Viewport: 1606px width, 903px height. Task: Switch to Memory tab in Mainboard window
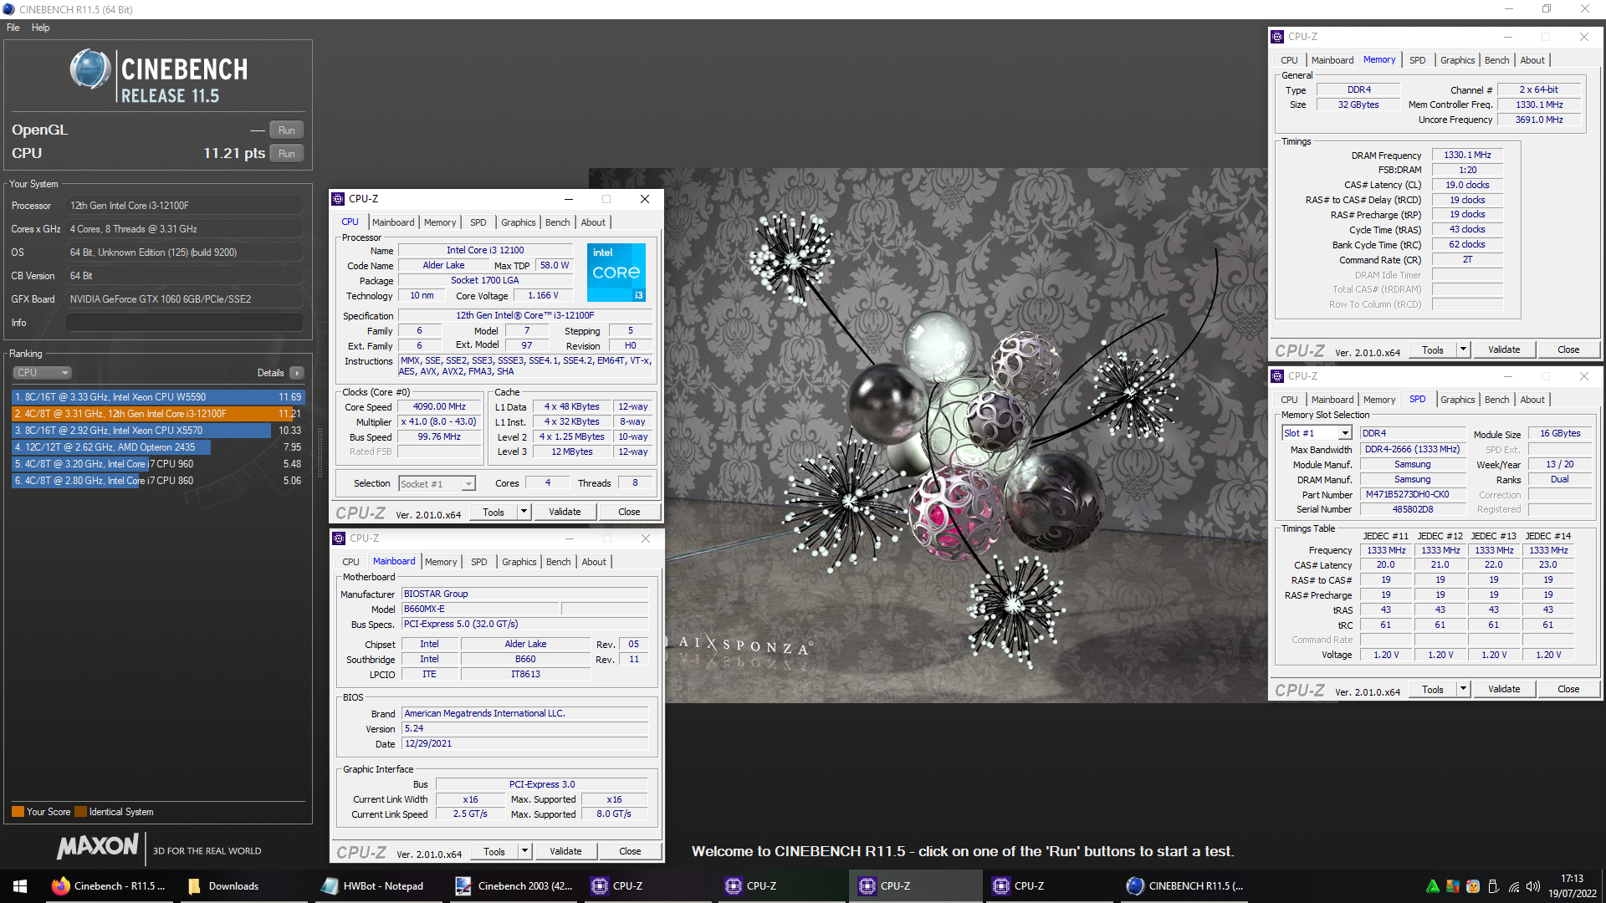(x=441, y=562)
